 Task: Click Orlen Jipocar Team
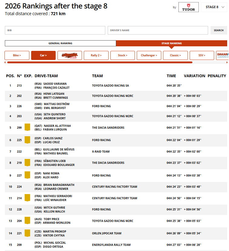[x=107, y=233]
